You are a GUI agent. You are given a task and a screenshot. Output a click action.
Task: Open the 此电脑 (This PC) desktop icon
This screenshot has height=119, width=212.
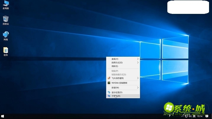pyautogui.click(x=6, y=5)
